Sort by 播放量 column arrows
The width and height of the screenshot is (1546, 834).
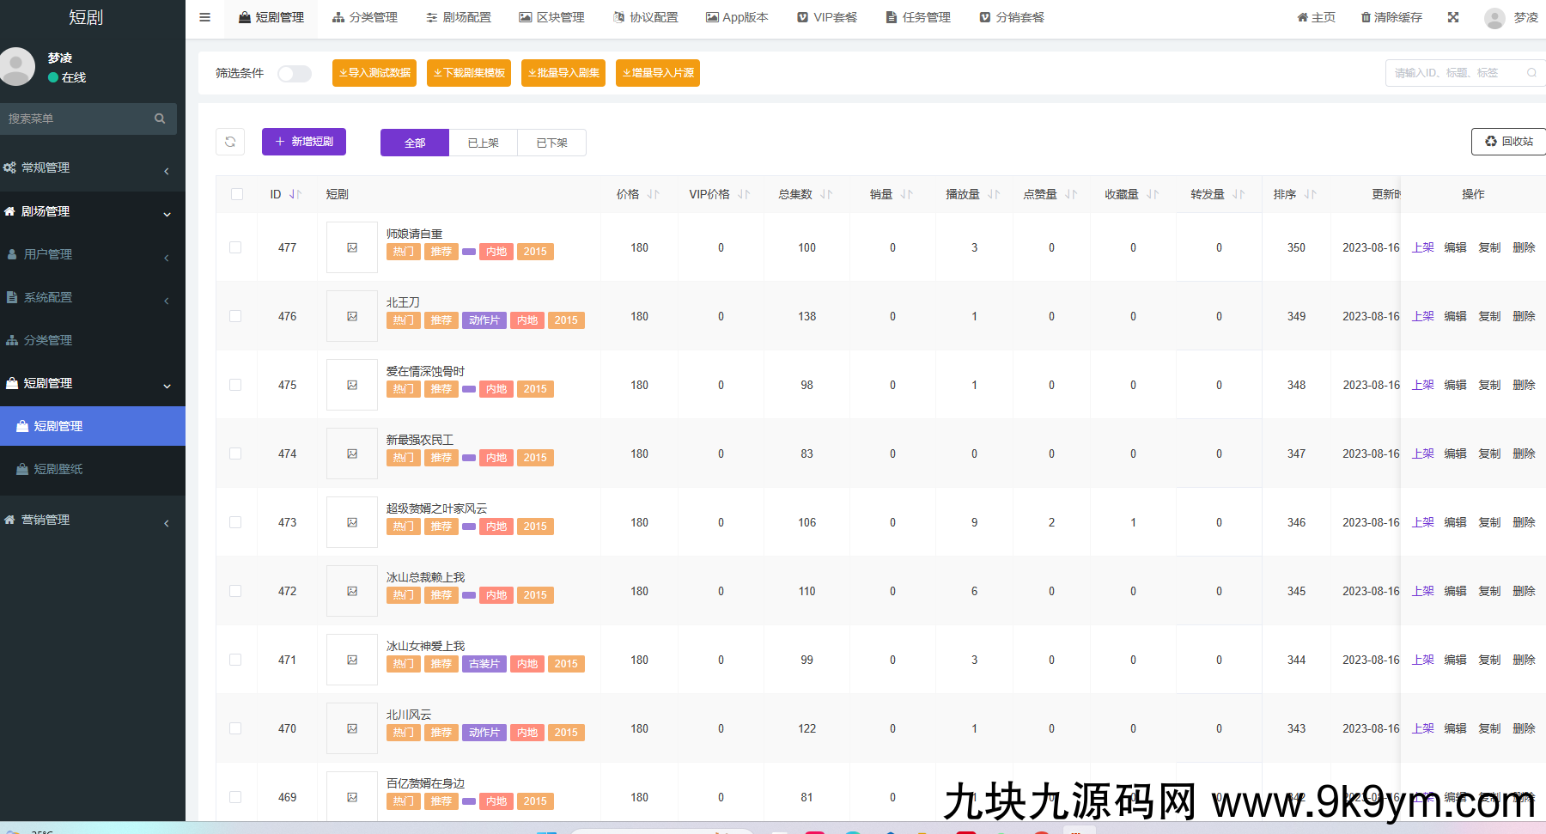coord(994,194)
